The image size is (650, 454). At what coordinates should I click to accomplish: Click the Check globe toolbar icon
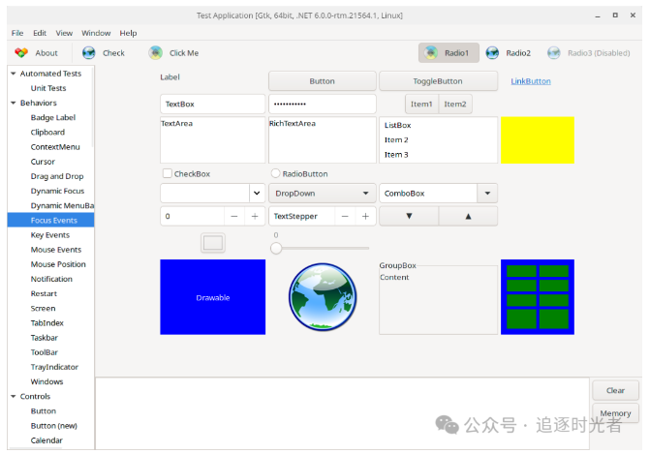(x=89, y=53)
